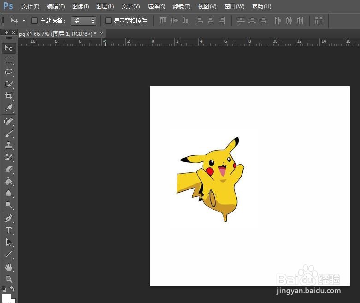Image resolution: width=360 pixels, height=303 pixels.
Task: Open the 选择(S) menu
Action: click(156, 6)
